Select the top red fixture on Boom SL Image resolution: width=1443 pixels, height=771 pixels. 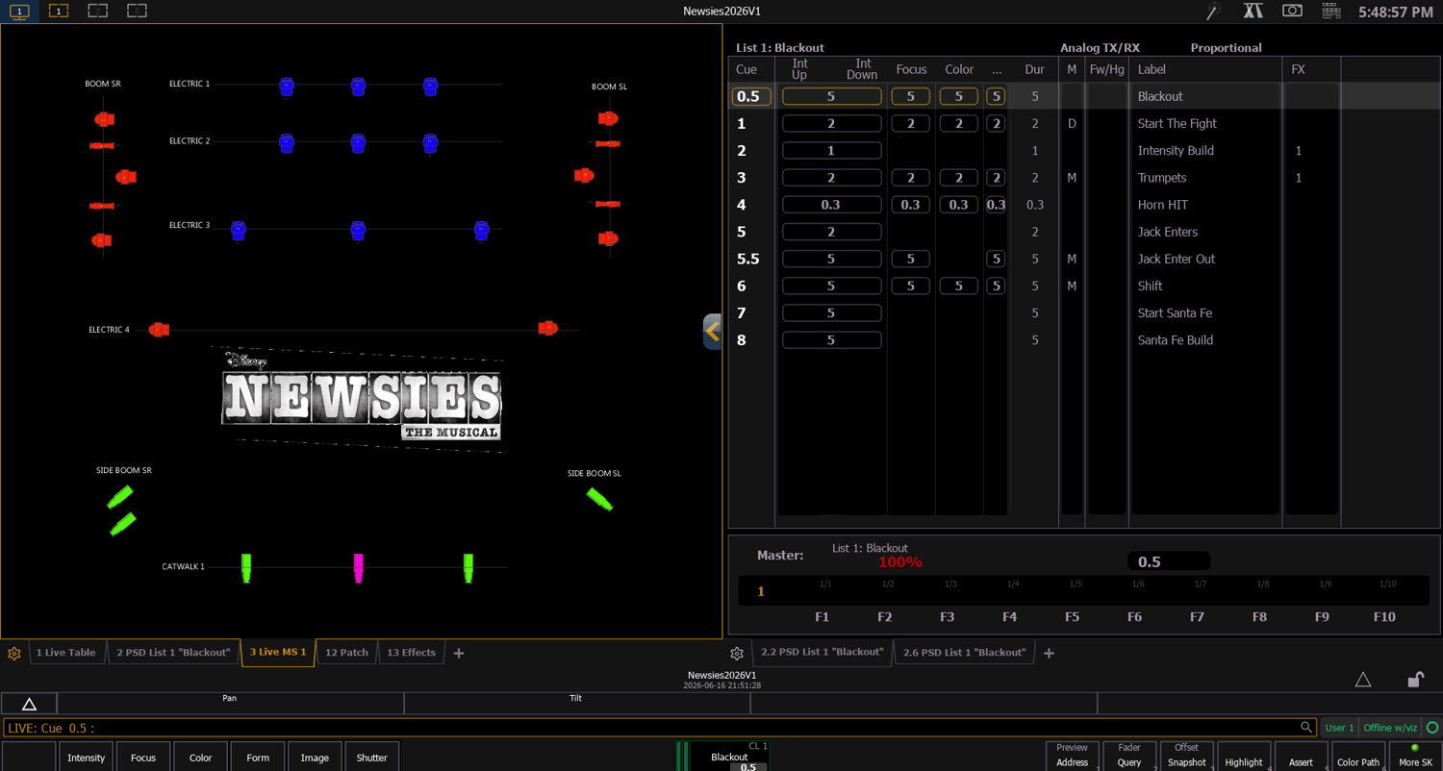[x=608, y=118]
